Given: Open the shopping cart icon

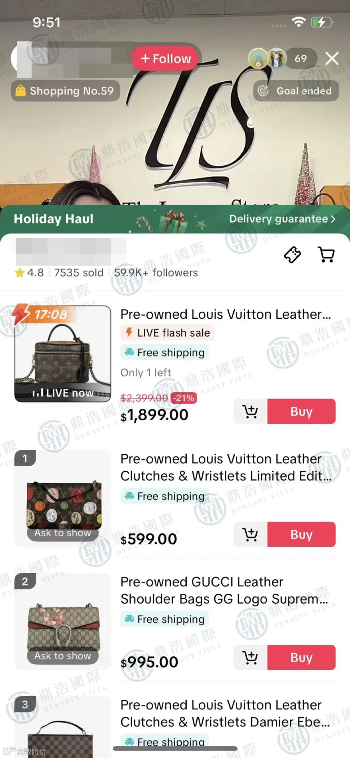Looking at the screenshot, I should tap(326, 255).
